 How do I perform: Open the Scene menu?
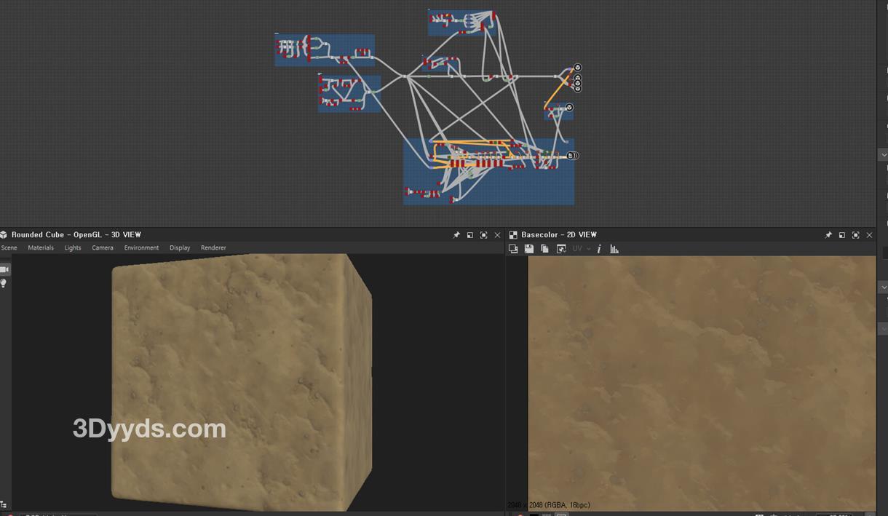pyautogui.click(x=9, y=248)
